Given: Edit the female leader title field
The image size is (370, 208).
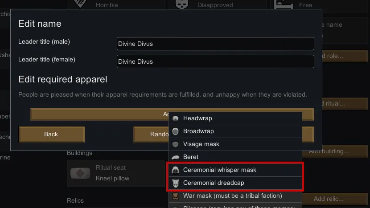Looking at the screenshot, I should point(215,61).
